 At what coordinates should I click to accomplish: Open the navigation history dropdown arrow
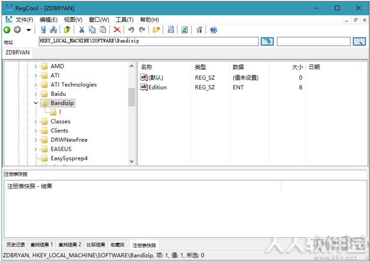28,30
